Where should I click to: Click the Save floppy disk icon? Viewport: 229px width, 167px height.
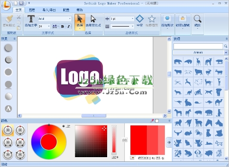pyautogui.click(x=22, y=3)
